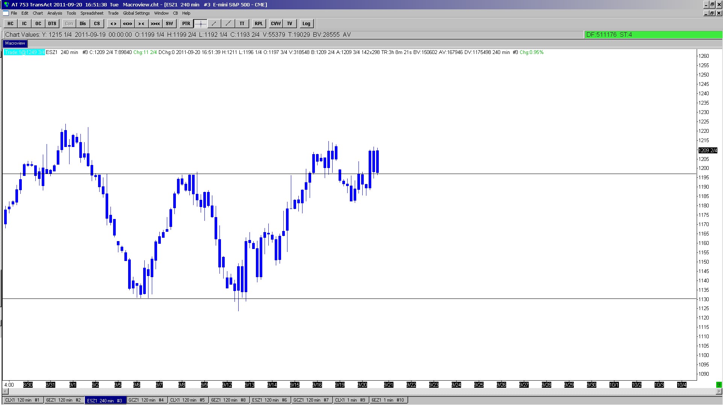
Task: Select the crosshair chart tool
Action: (x=200, y=24)
